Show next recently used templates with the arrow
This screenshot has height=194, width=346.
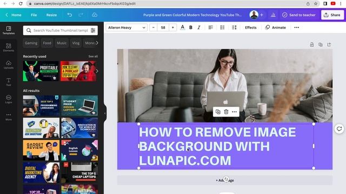[97, 71]
